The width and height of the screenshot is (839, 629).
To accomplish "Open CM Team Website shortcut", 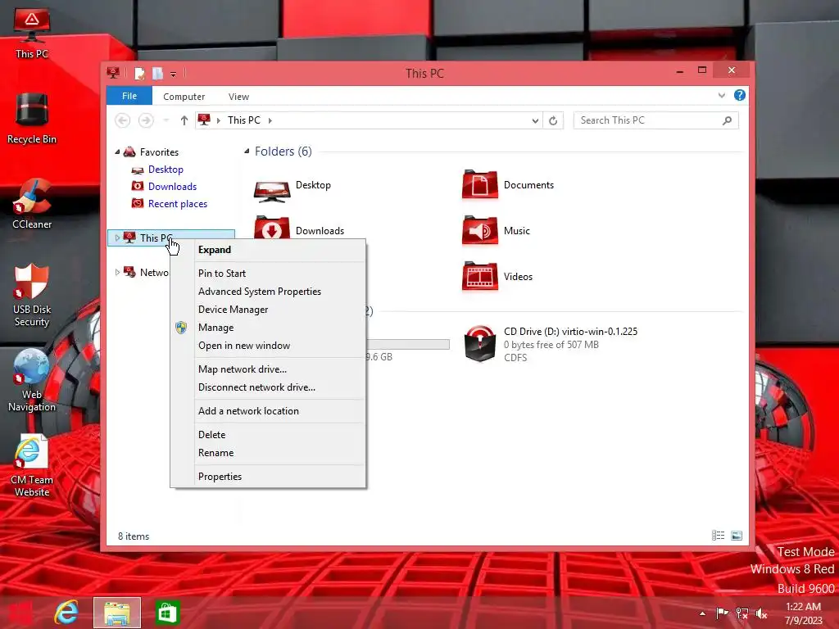I will (x=32, y=465).
